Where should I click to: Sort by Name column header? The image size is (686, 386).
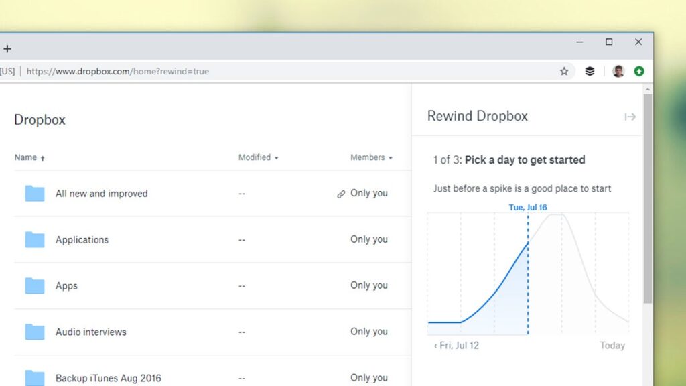coord(29,157)
